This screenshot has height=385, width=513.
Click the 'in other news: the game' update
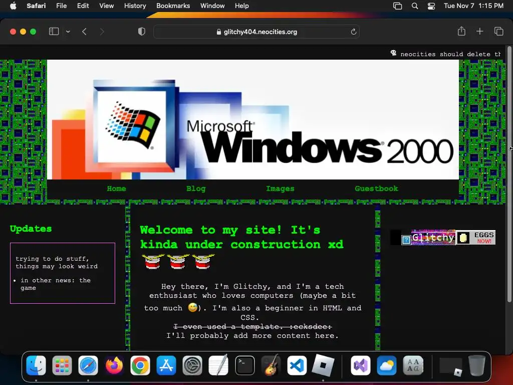pyautogui.click(x=56, y=284)
